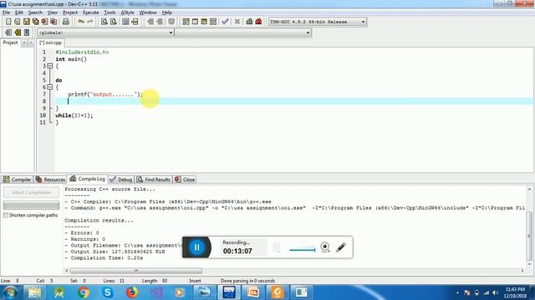Open the File menu

[6, 12]
